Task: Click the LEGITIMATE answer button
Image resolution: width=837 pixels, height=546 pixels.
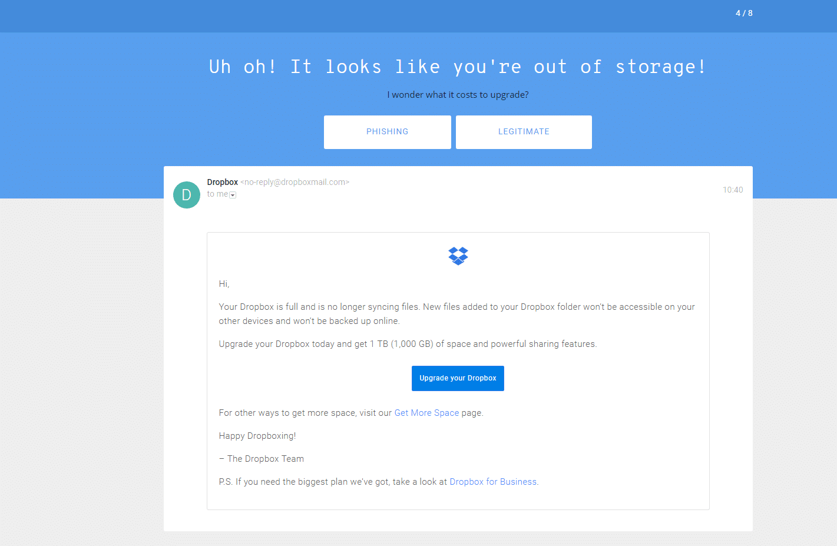Action: point(523,132)
